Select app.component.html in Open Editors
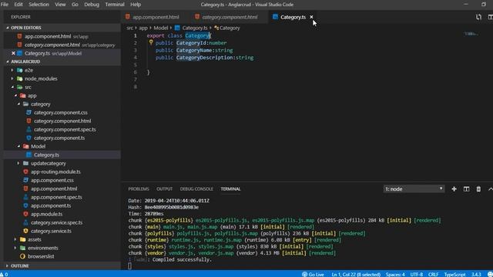Screen dimensions: 493x277 point(48,36)
